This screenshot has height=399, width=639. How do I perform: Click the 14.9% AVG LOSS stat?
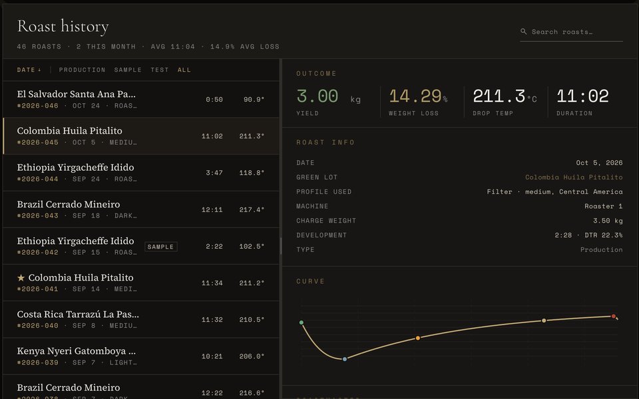coord(244,47)
